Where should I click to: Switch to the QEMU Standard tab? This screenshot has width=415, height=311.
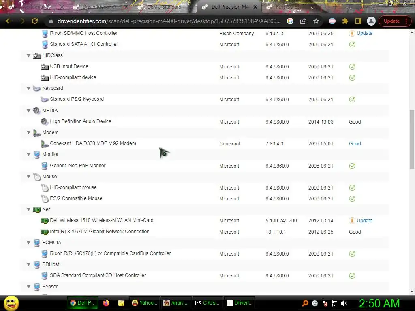click(x=164, y=7)
